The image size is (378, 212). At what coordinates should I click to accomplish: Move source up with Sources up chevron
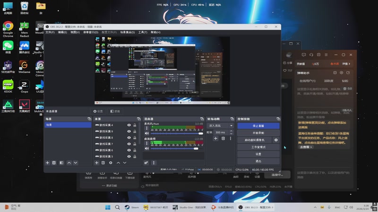(118, 163)
